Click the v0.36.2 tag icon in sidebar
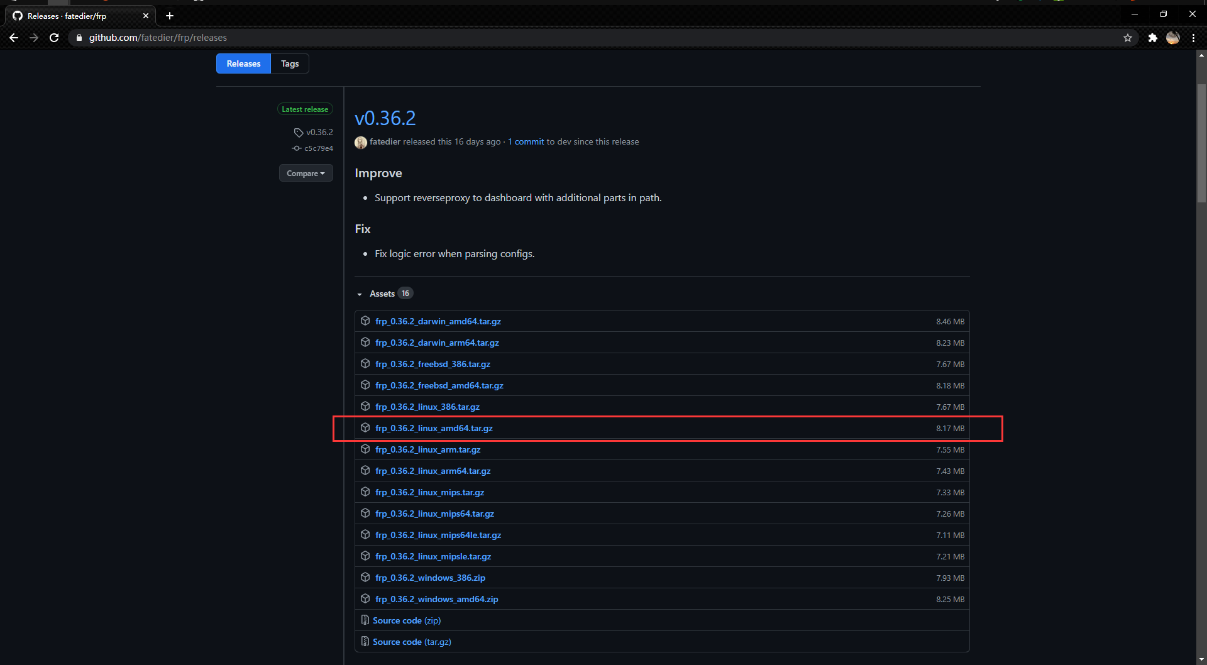The height and width of the screenshot is (665, 1207). tap(299, 133)
